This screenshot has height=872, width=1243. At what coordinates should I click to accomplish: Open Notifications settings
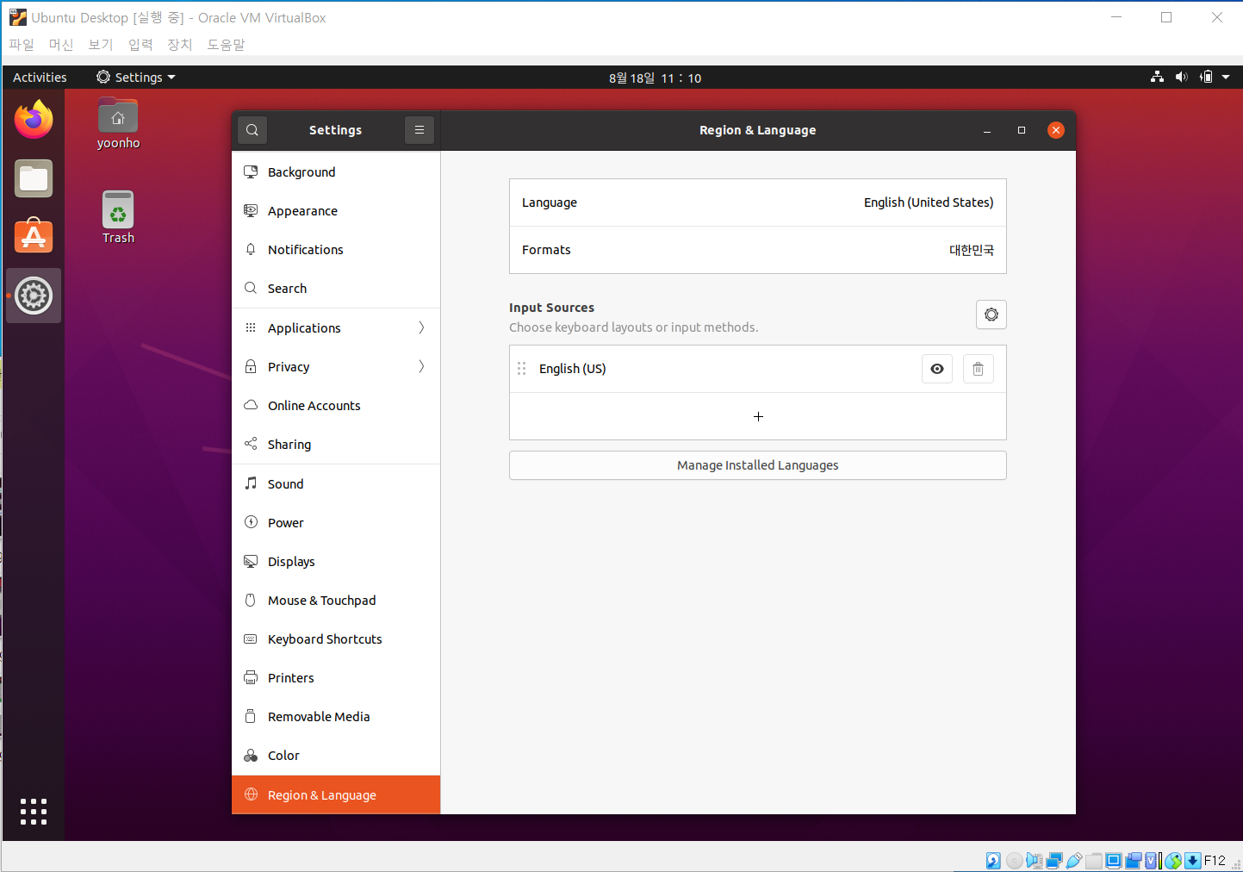click(x=336, y=250)
